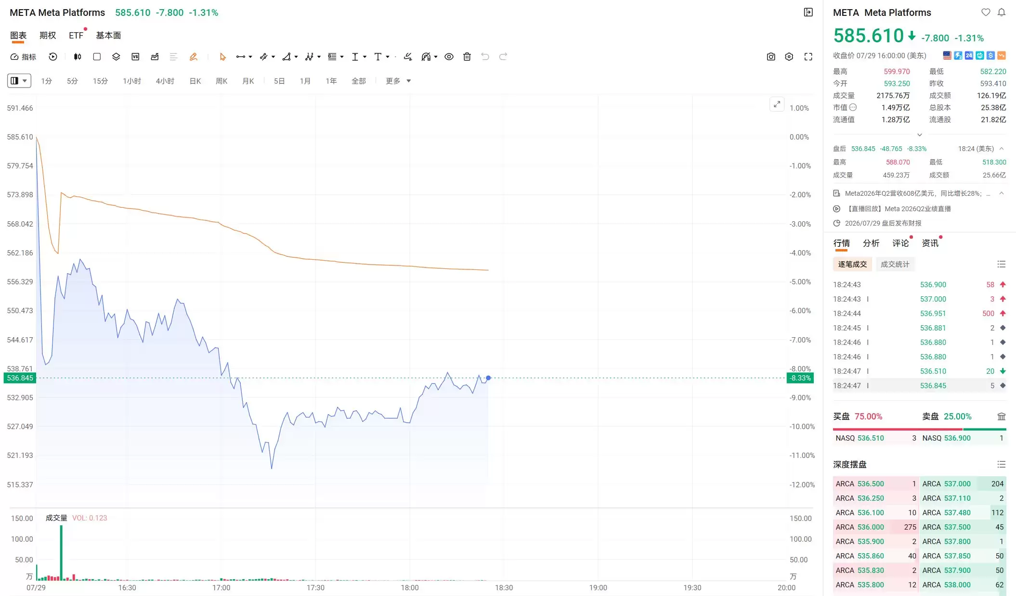This screenshot has height=596, width=1016.
Task: Start the chart replay playback icon
Action: 53,57
